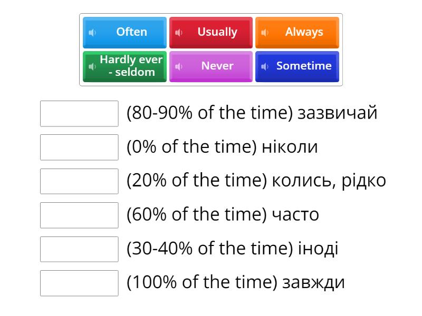Play audio for the Never tile
The image size is (422, 316).
pos(179,66)
